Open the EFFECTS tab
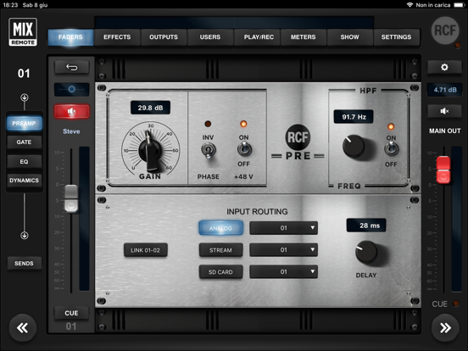This screenshot has height=351, width=468. point(117,37)
